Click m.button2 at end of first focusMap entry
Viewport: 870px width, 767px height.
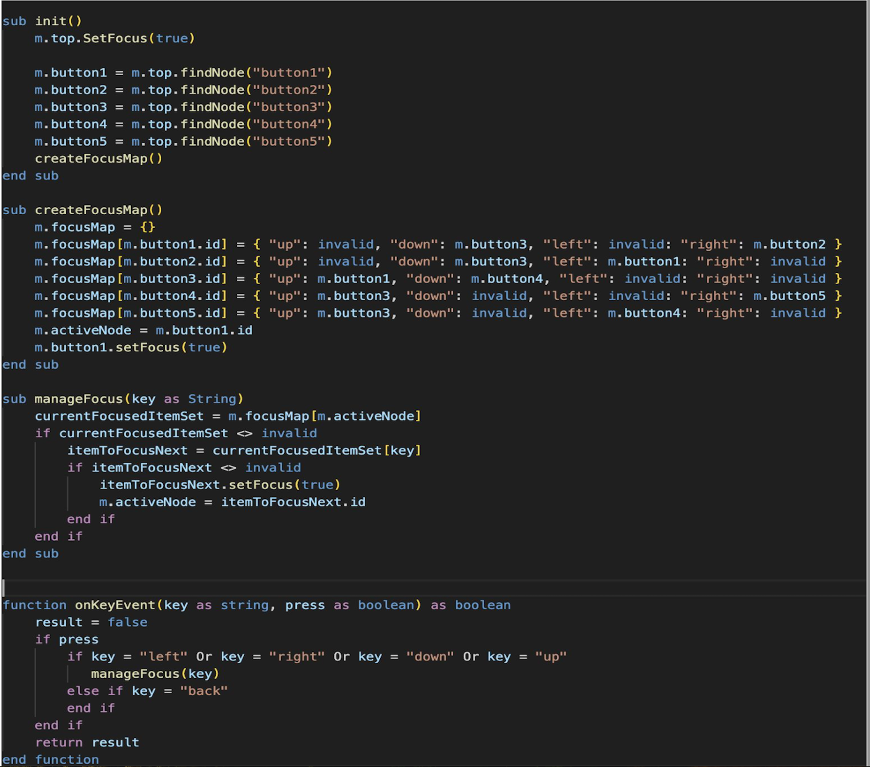(789, 244)
